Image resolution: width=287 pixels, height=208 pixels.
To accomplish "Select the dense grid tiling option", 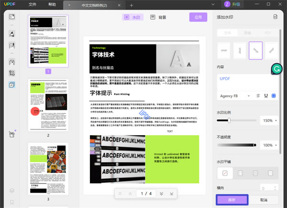I will pos(256,173).
